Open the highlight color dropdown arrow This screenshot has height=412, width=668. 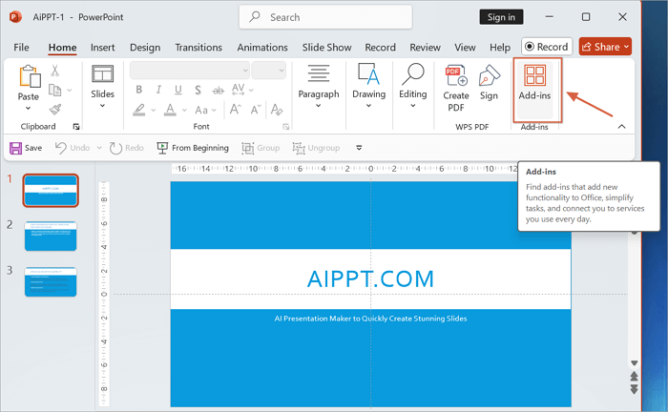click(154, 111)
